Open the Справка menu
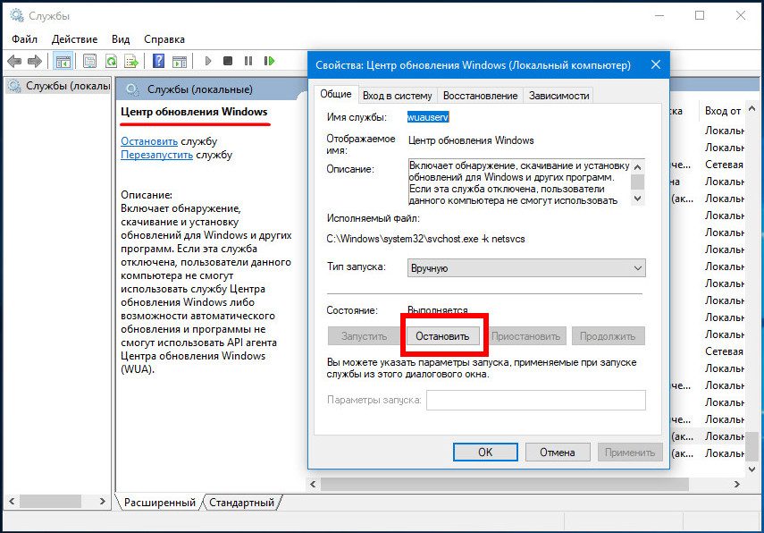This screenshot has height=533, width=764. click(164, 39)
